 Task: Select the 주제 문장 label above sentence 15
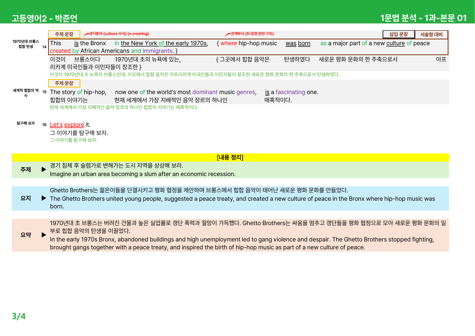coord(64,83)
